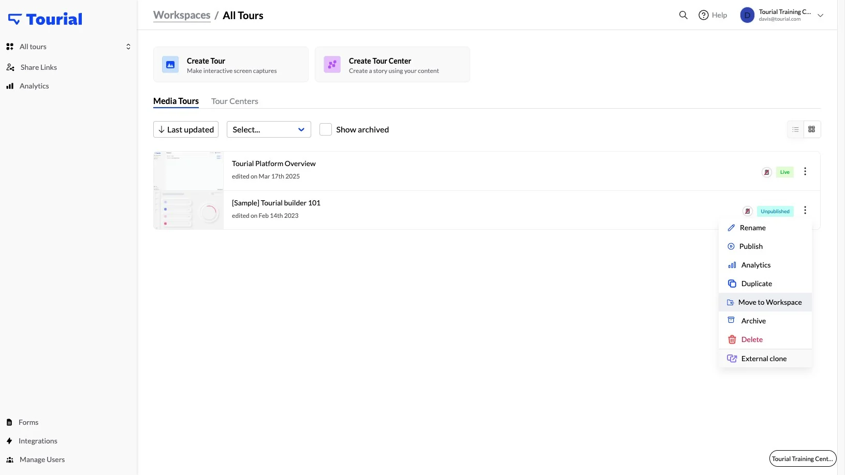This screenshot has width=845, height=475.
Task: Click the [Sample] Tourial builder 101 title
Action: coord(276,203)
